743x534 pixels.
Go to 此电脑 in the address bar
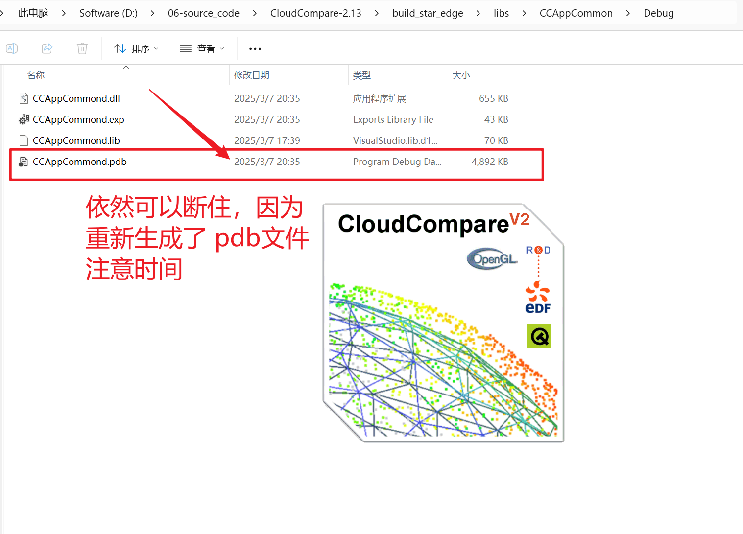tap(34, 13)
